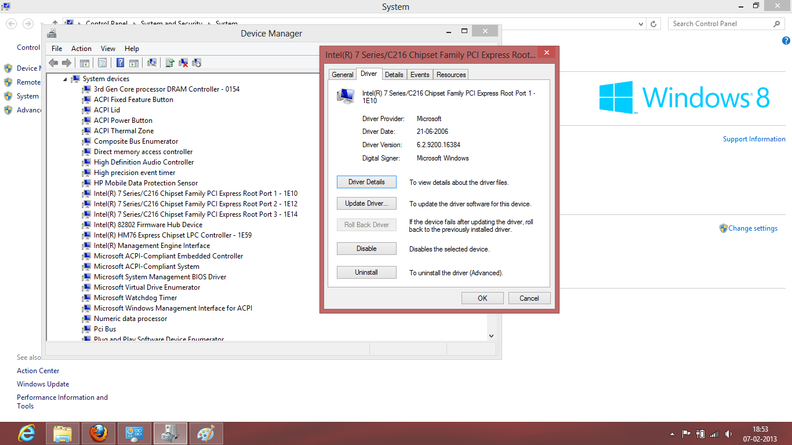Click the refresh icon beside the address bar
Viewport: 792px width, 445px height.
pyautogui.click(x=653, y=24)
